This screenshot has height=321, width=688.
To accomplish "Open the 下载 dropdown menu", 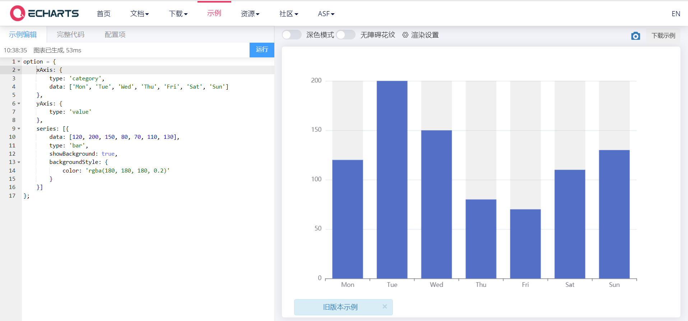I will click(178, 14).
